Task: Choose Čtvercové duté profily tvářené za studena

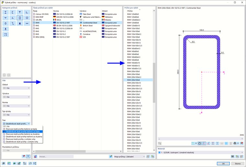Action: point(23,134)
